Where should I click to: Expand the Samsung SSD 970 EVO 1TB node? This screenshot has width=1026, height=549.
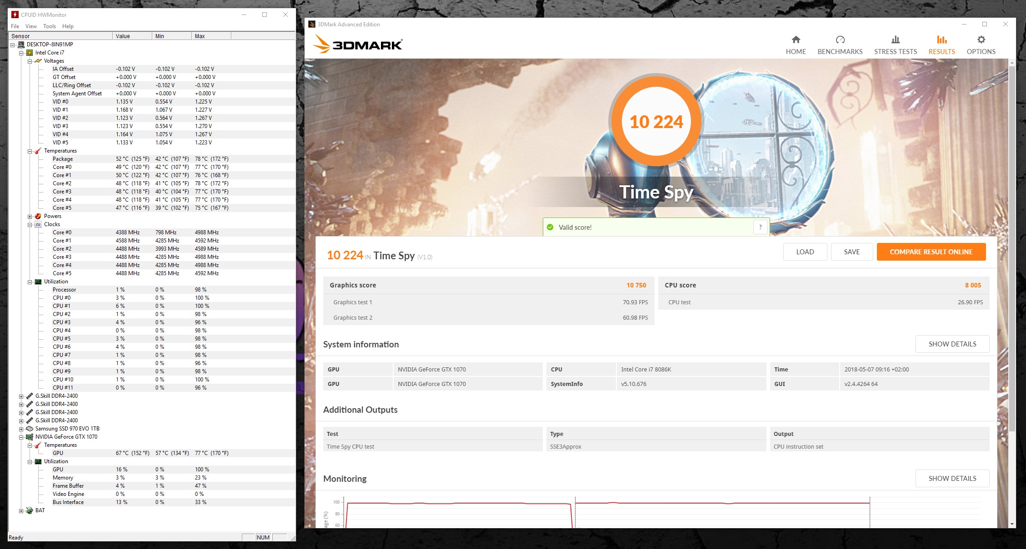coord(21,429)
